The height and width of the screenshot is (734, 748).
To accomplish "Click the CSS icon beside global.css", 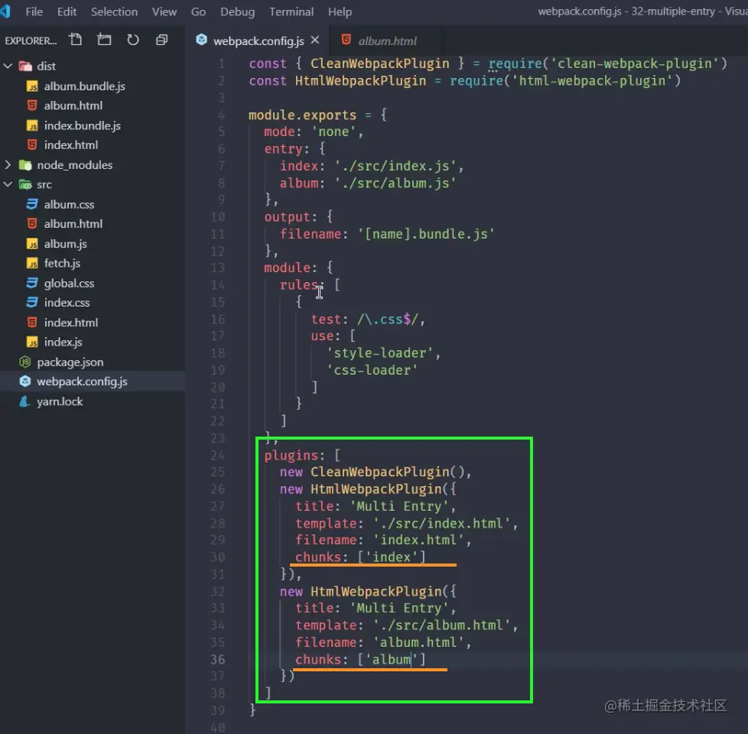I will pos(32,283).
